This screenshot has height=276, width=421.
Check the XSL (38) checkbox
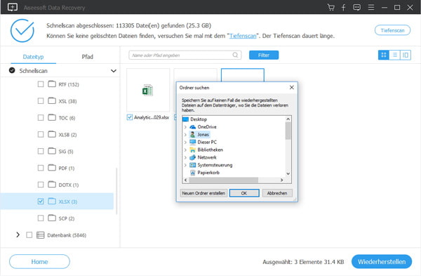(41, 101)
